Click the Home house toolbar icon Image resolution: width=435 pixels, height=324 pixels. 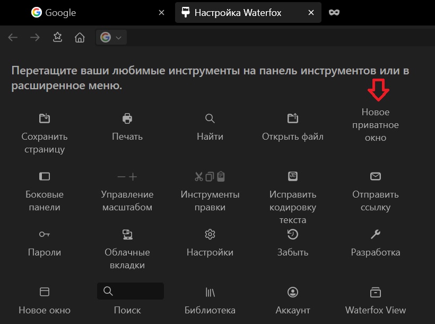[80, 37]
